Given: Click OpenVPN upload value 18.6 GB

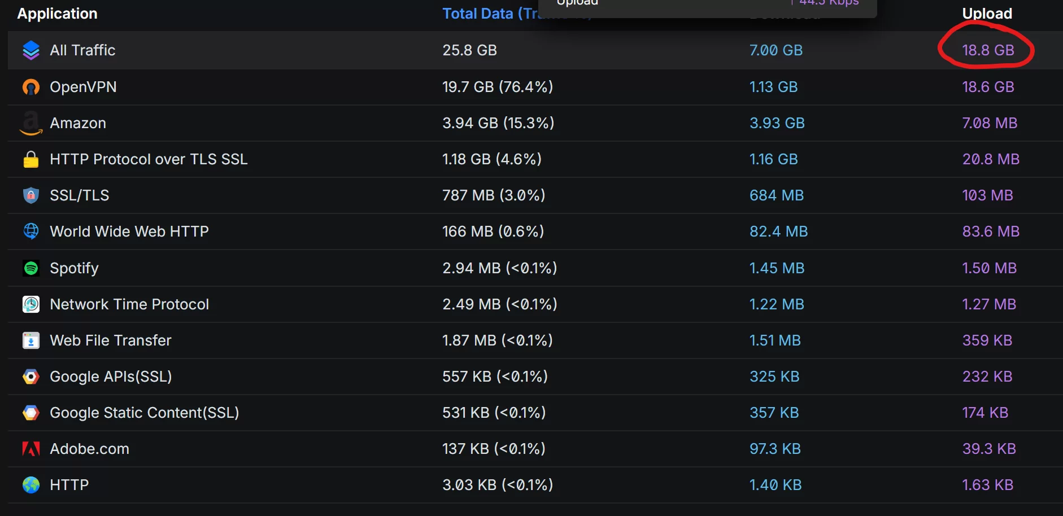Looking at the screenshot, I should point(988,87).
